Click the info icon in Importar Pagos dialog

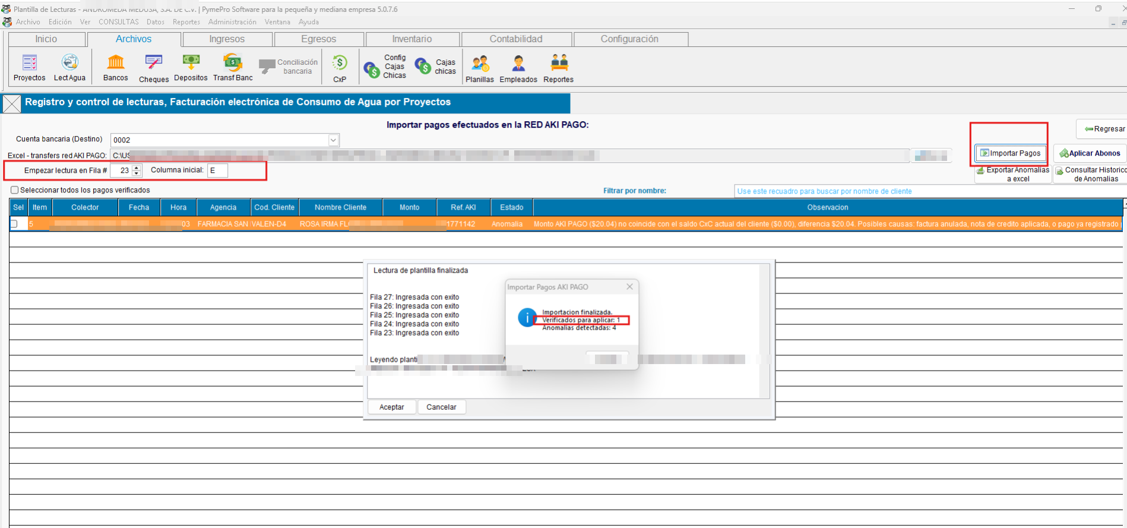coord(527,317)
